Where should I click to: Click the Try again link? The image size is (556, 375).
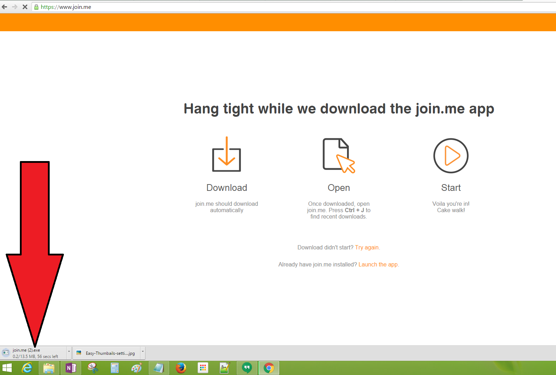(367, 247)
